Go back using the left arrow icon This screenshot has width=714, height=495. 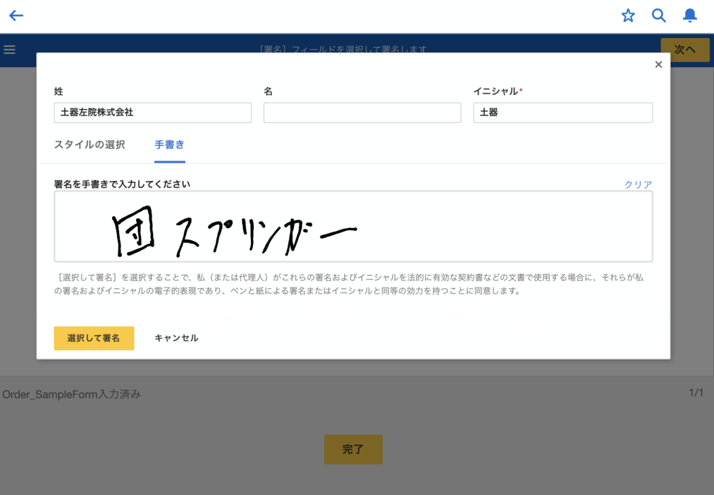point(16,15)
